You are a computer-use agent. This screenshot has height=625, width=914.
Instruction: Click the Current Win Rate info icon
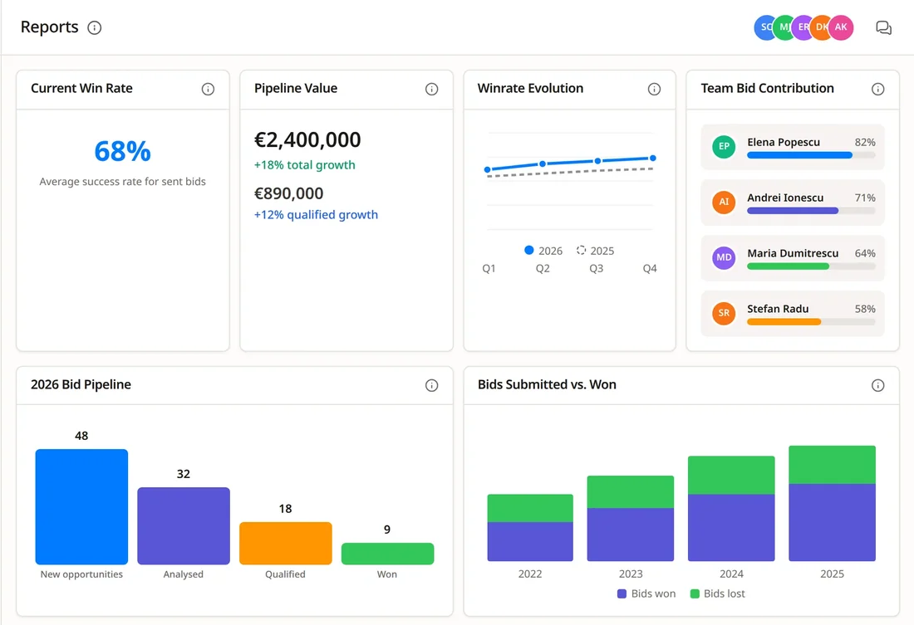click(x=208, y=89)
